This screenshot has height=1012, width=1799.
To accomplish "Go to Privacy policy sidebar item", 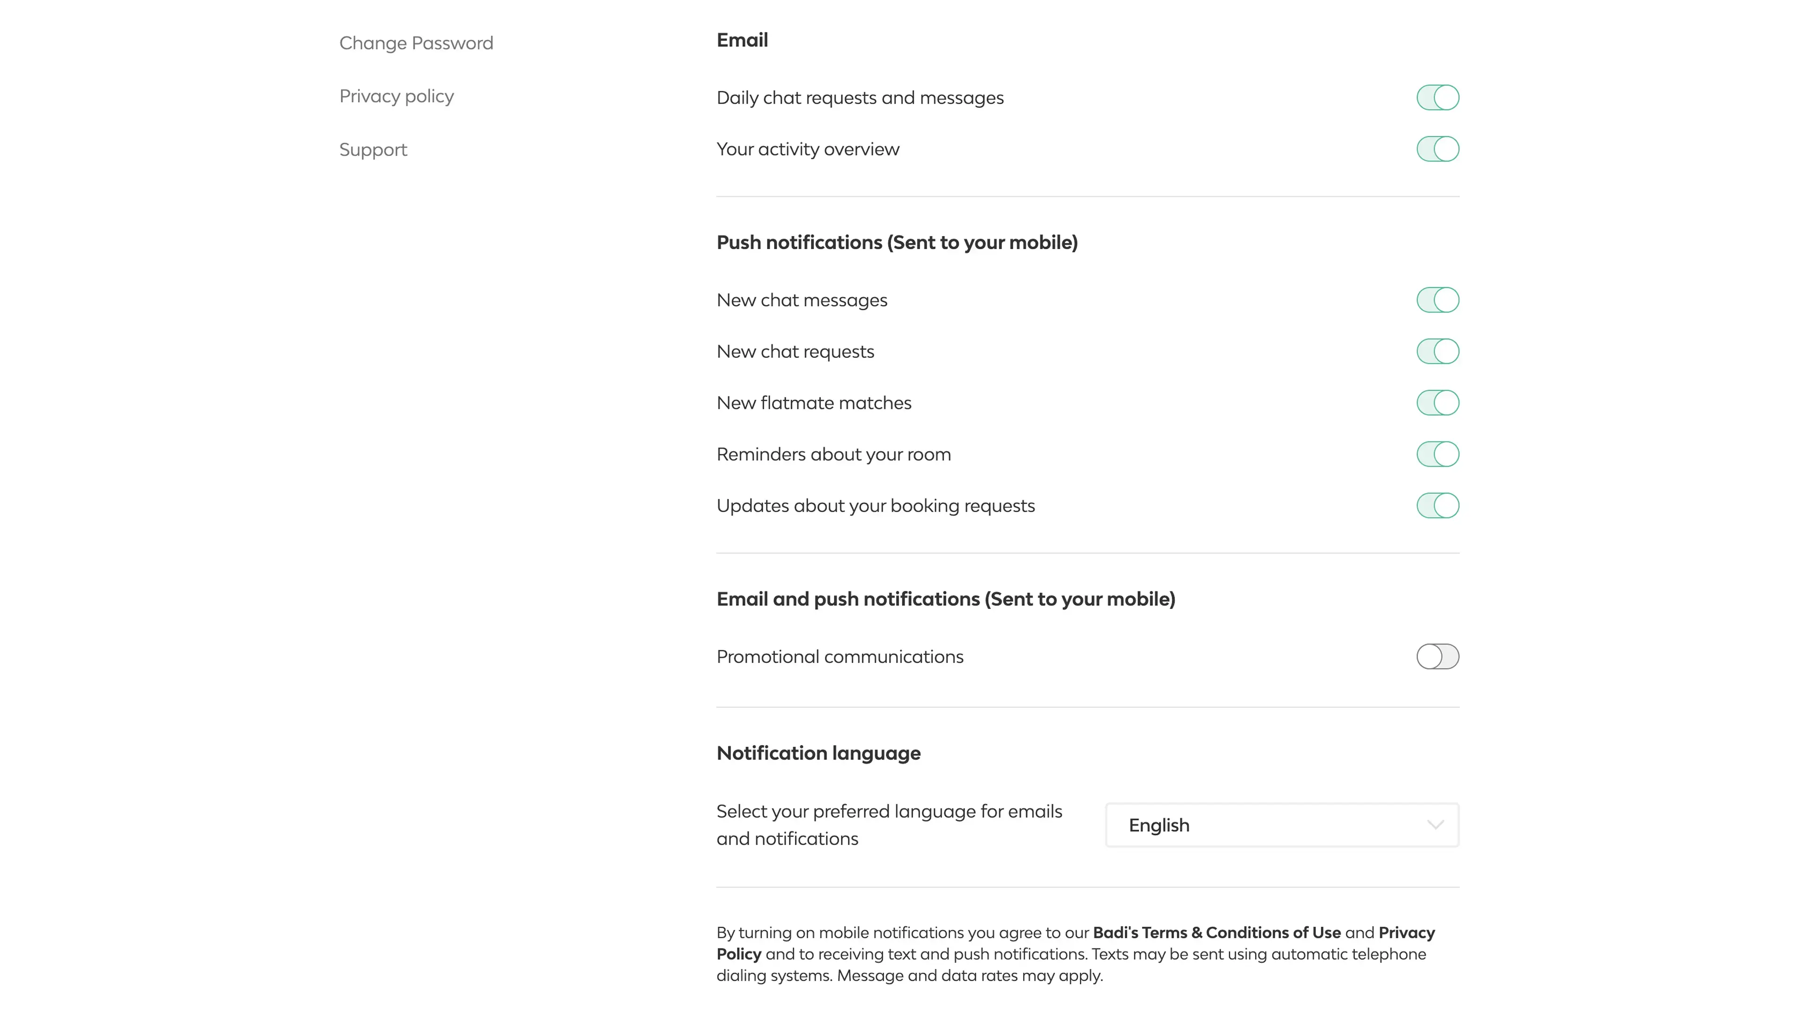I will coord(397,97).
